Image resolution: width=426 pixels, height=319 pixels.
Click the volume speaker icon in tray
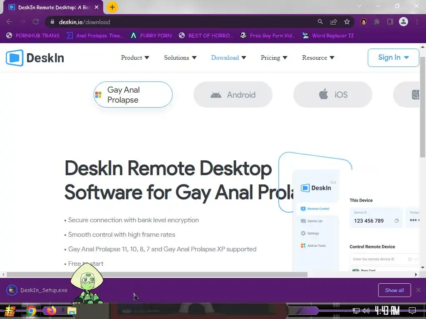click(x=366, y=311)
